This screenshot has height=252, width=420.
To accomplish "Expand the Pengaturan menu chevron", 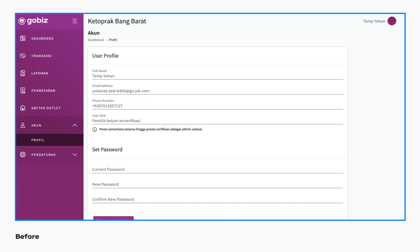I will coord(75,155).
